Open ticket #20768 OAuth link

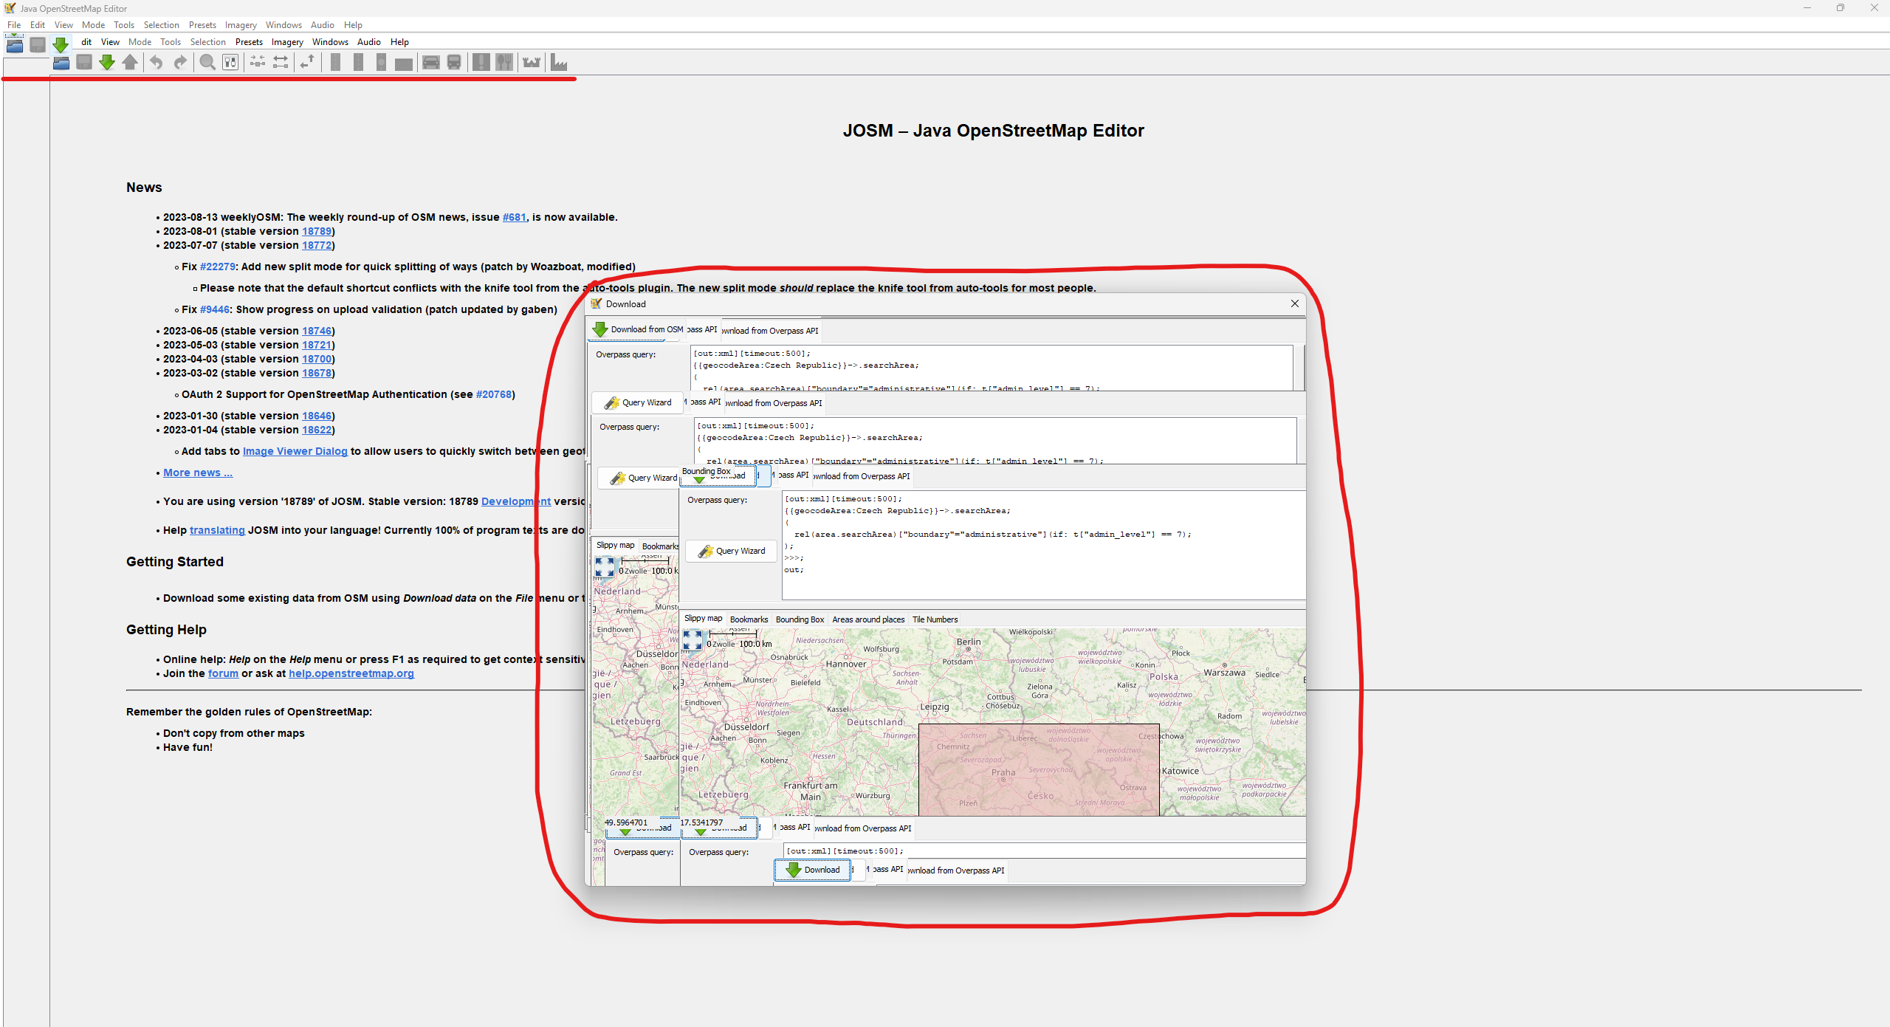494,394
